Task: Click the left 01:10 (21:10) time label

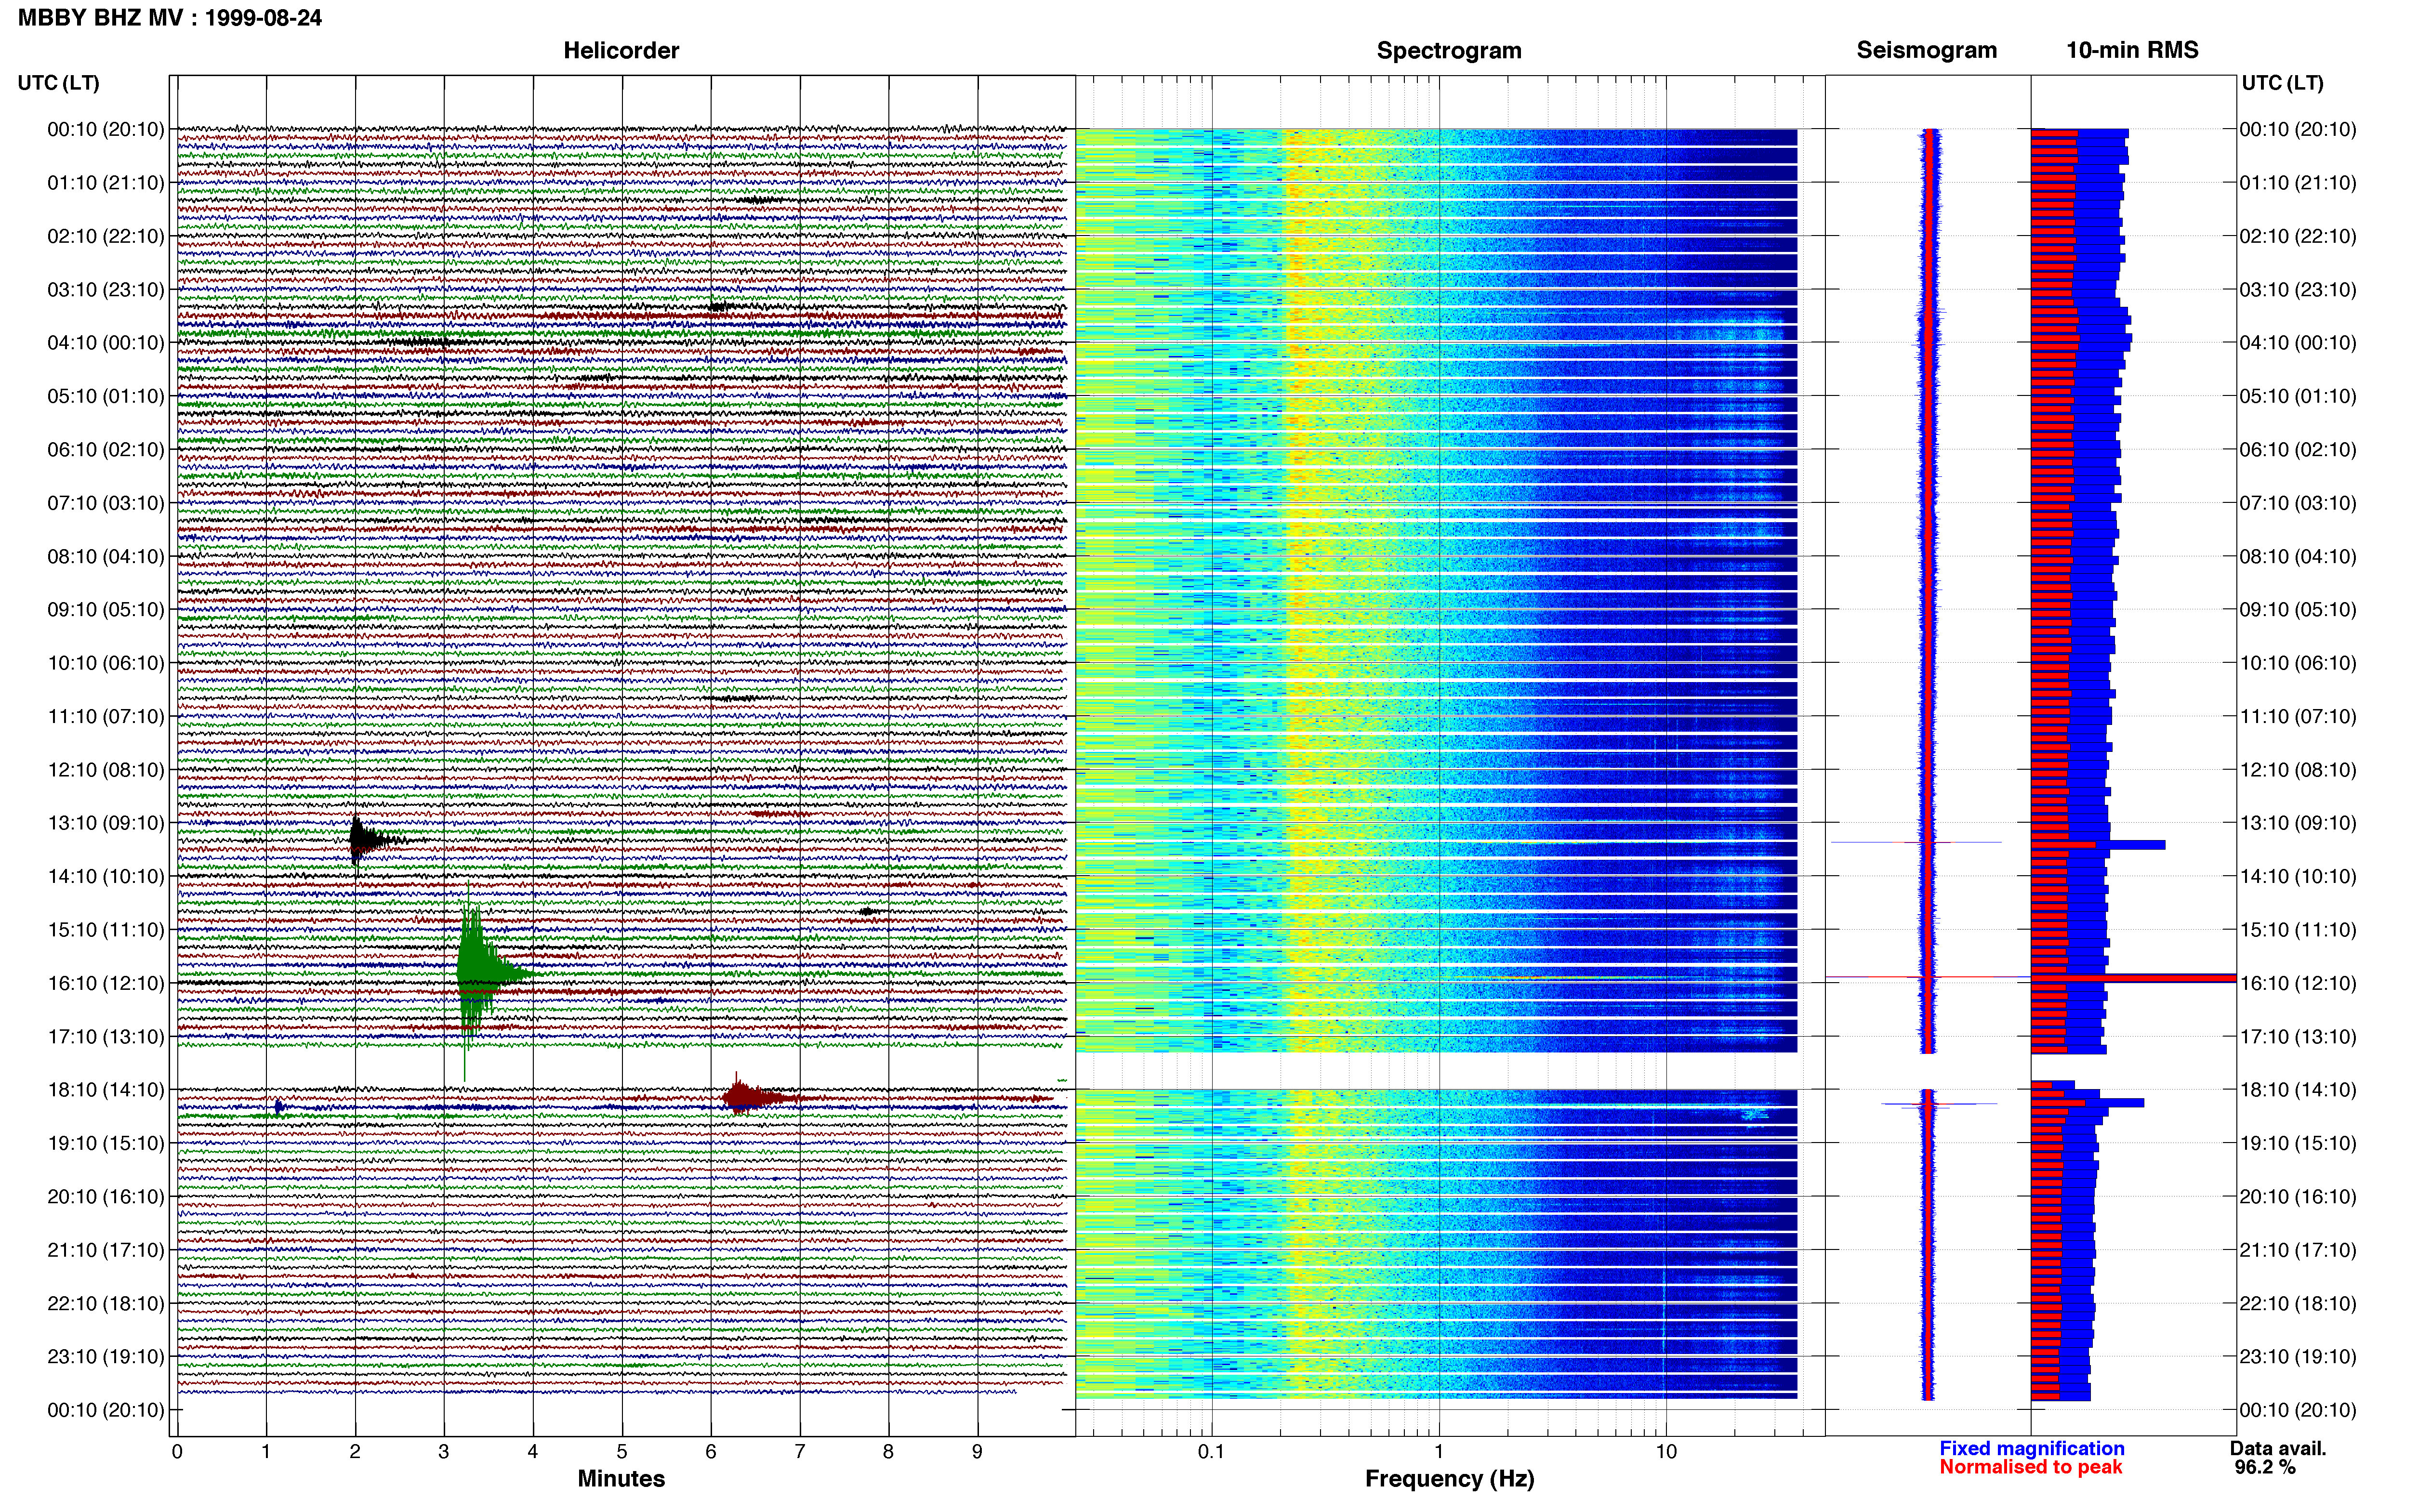Action: (105, 183)
